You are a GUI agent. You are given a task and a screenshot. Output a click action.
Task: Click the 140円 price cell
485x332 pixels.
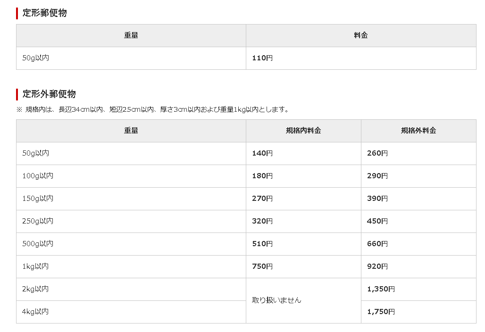pyautogui.click(x=303, y=153)
